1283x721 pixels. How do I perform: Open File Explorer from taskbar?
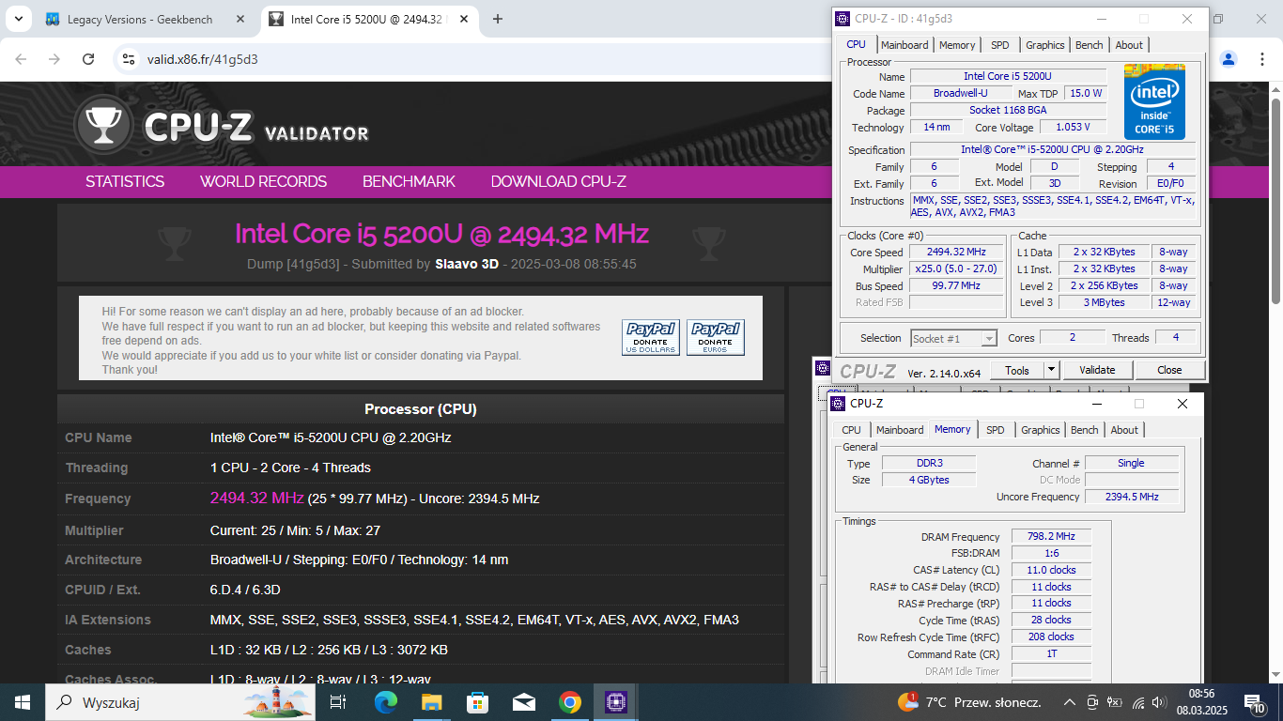431,702
